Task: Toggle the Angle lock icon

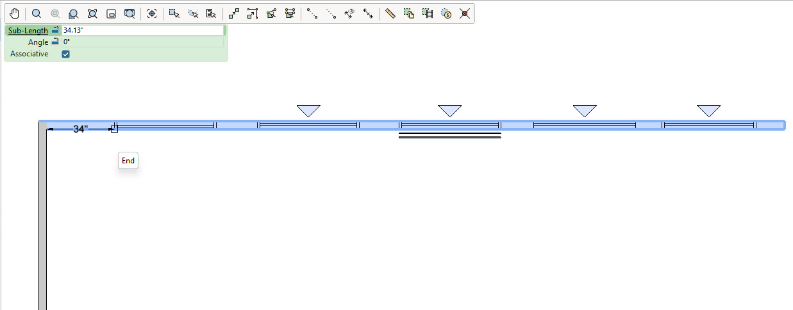Action: pyautogui.click(x=56, y=42)
